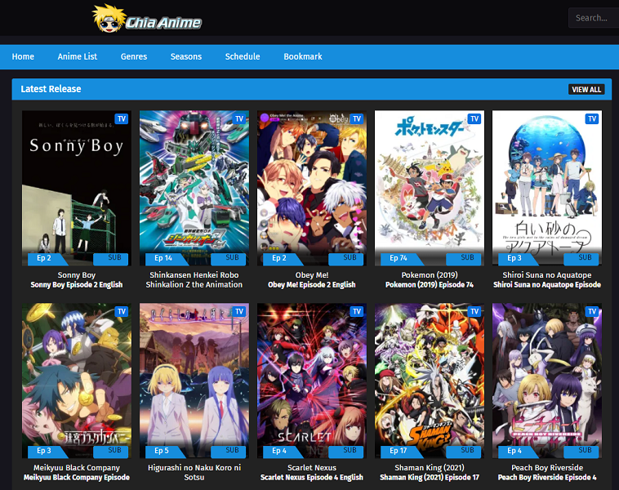Open the Seasons menu item

(186, 56)
